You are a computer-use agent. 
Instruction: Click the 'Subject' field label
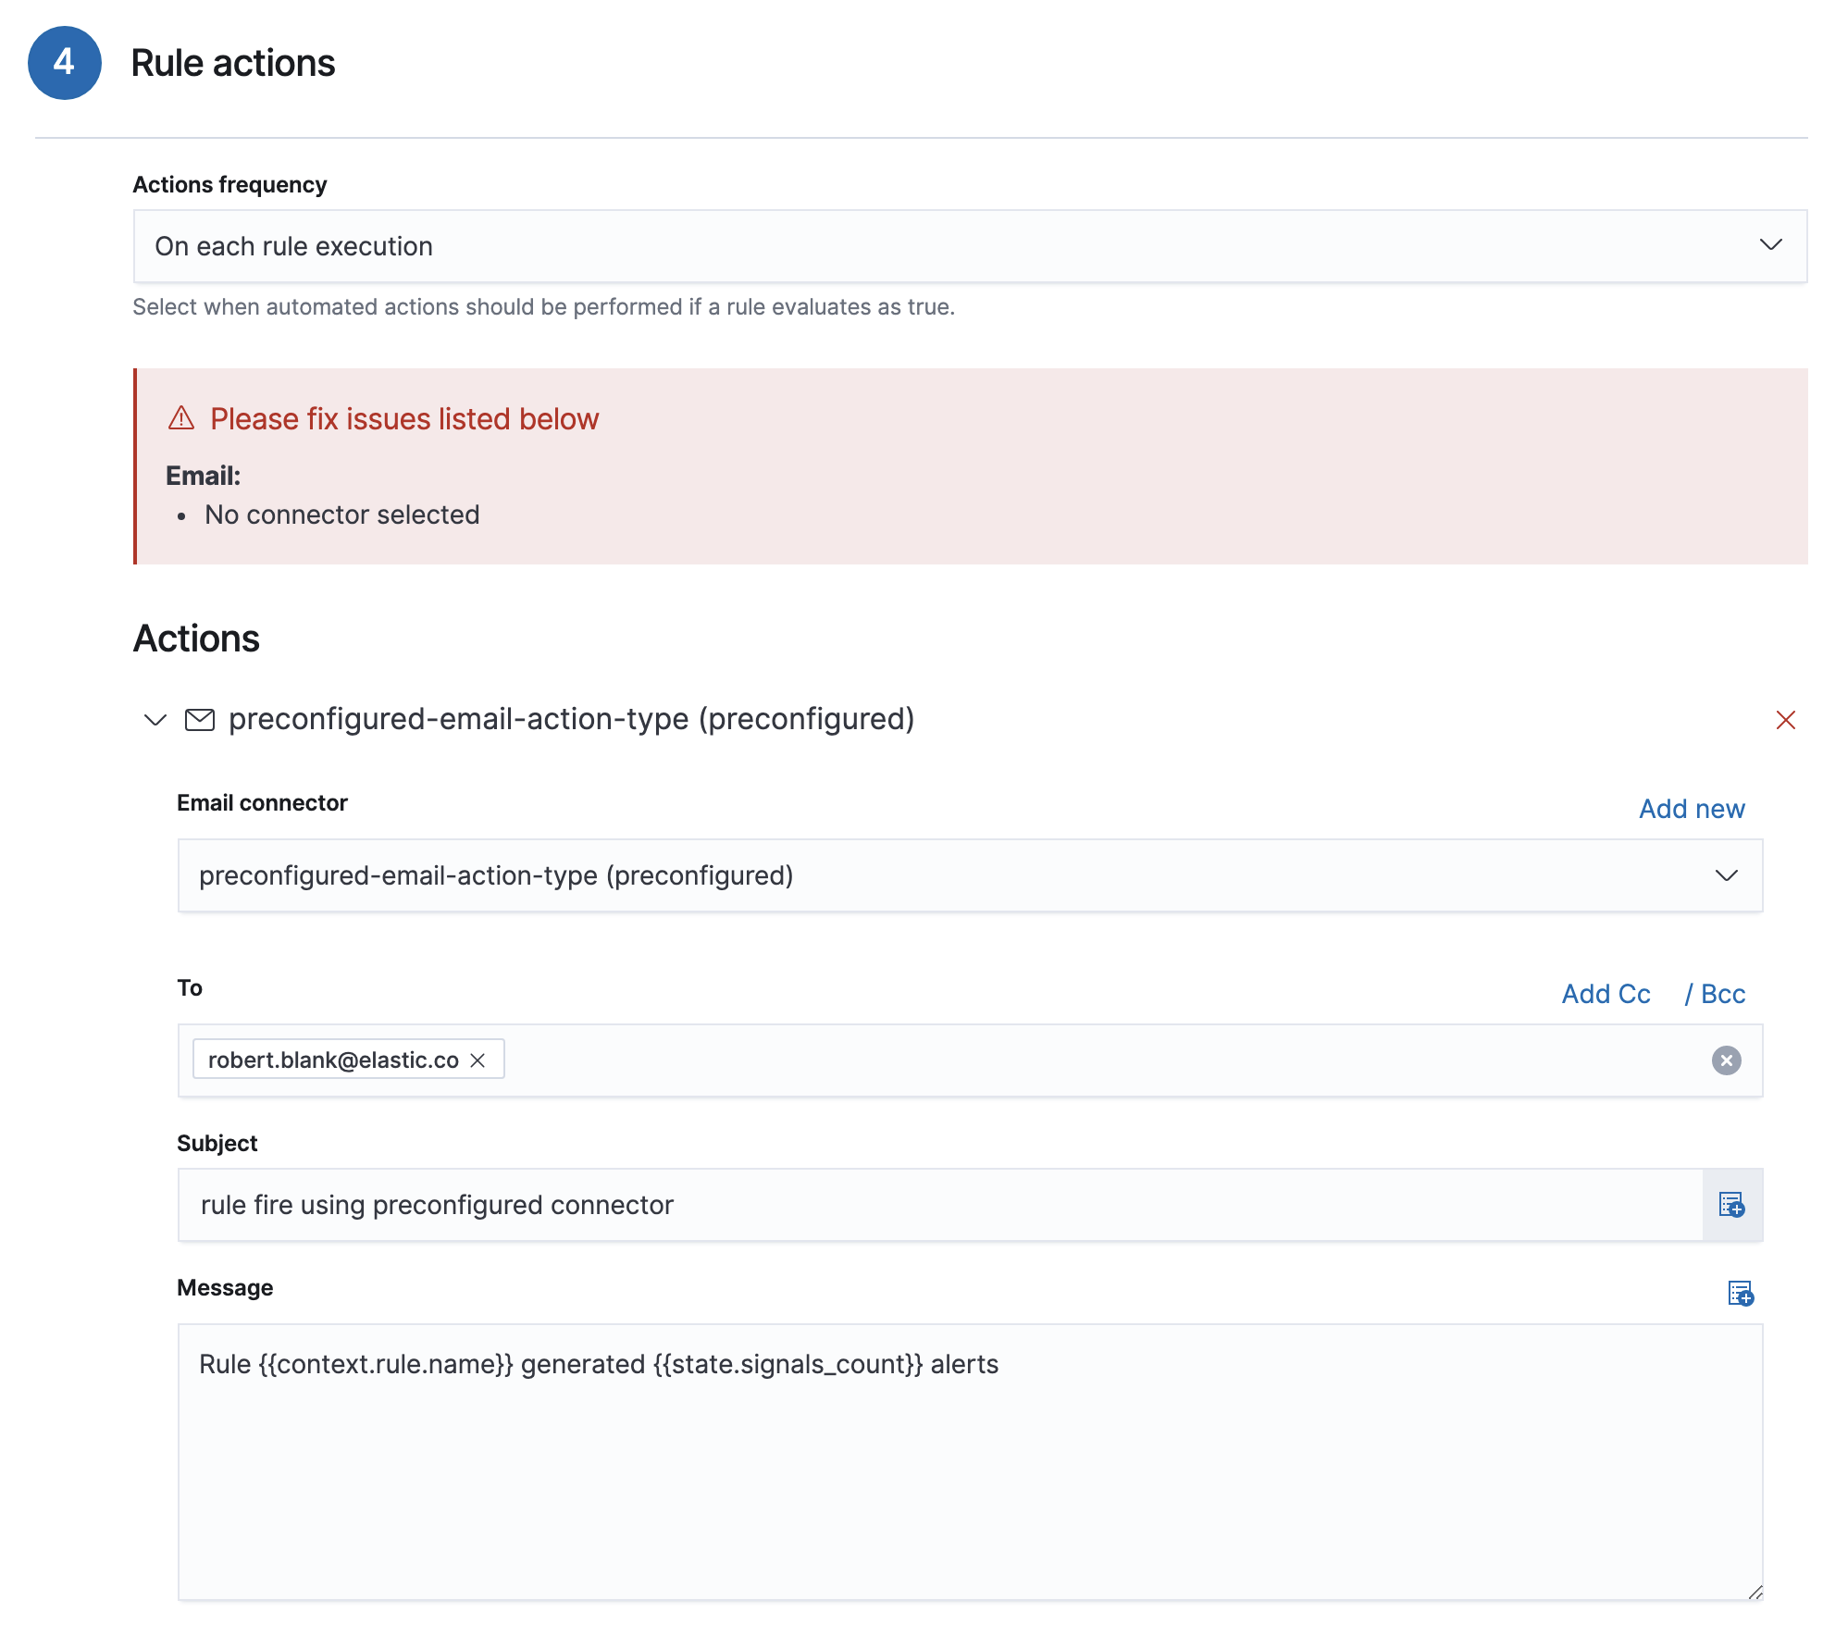217,1144
